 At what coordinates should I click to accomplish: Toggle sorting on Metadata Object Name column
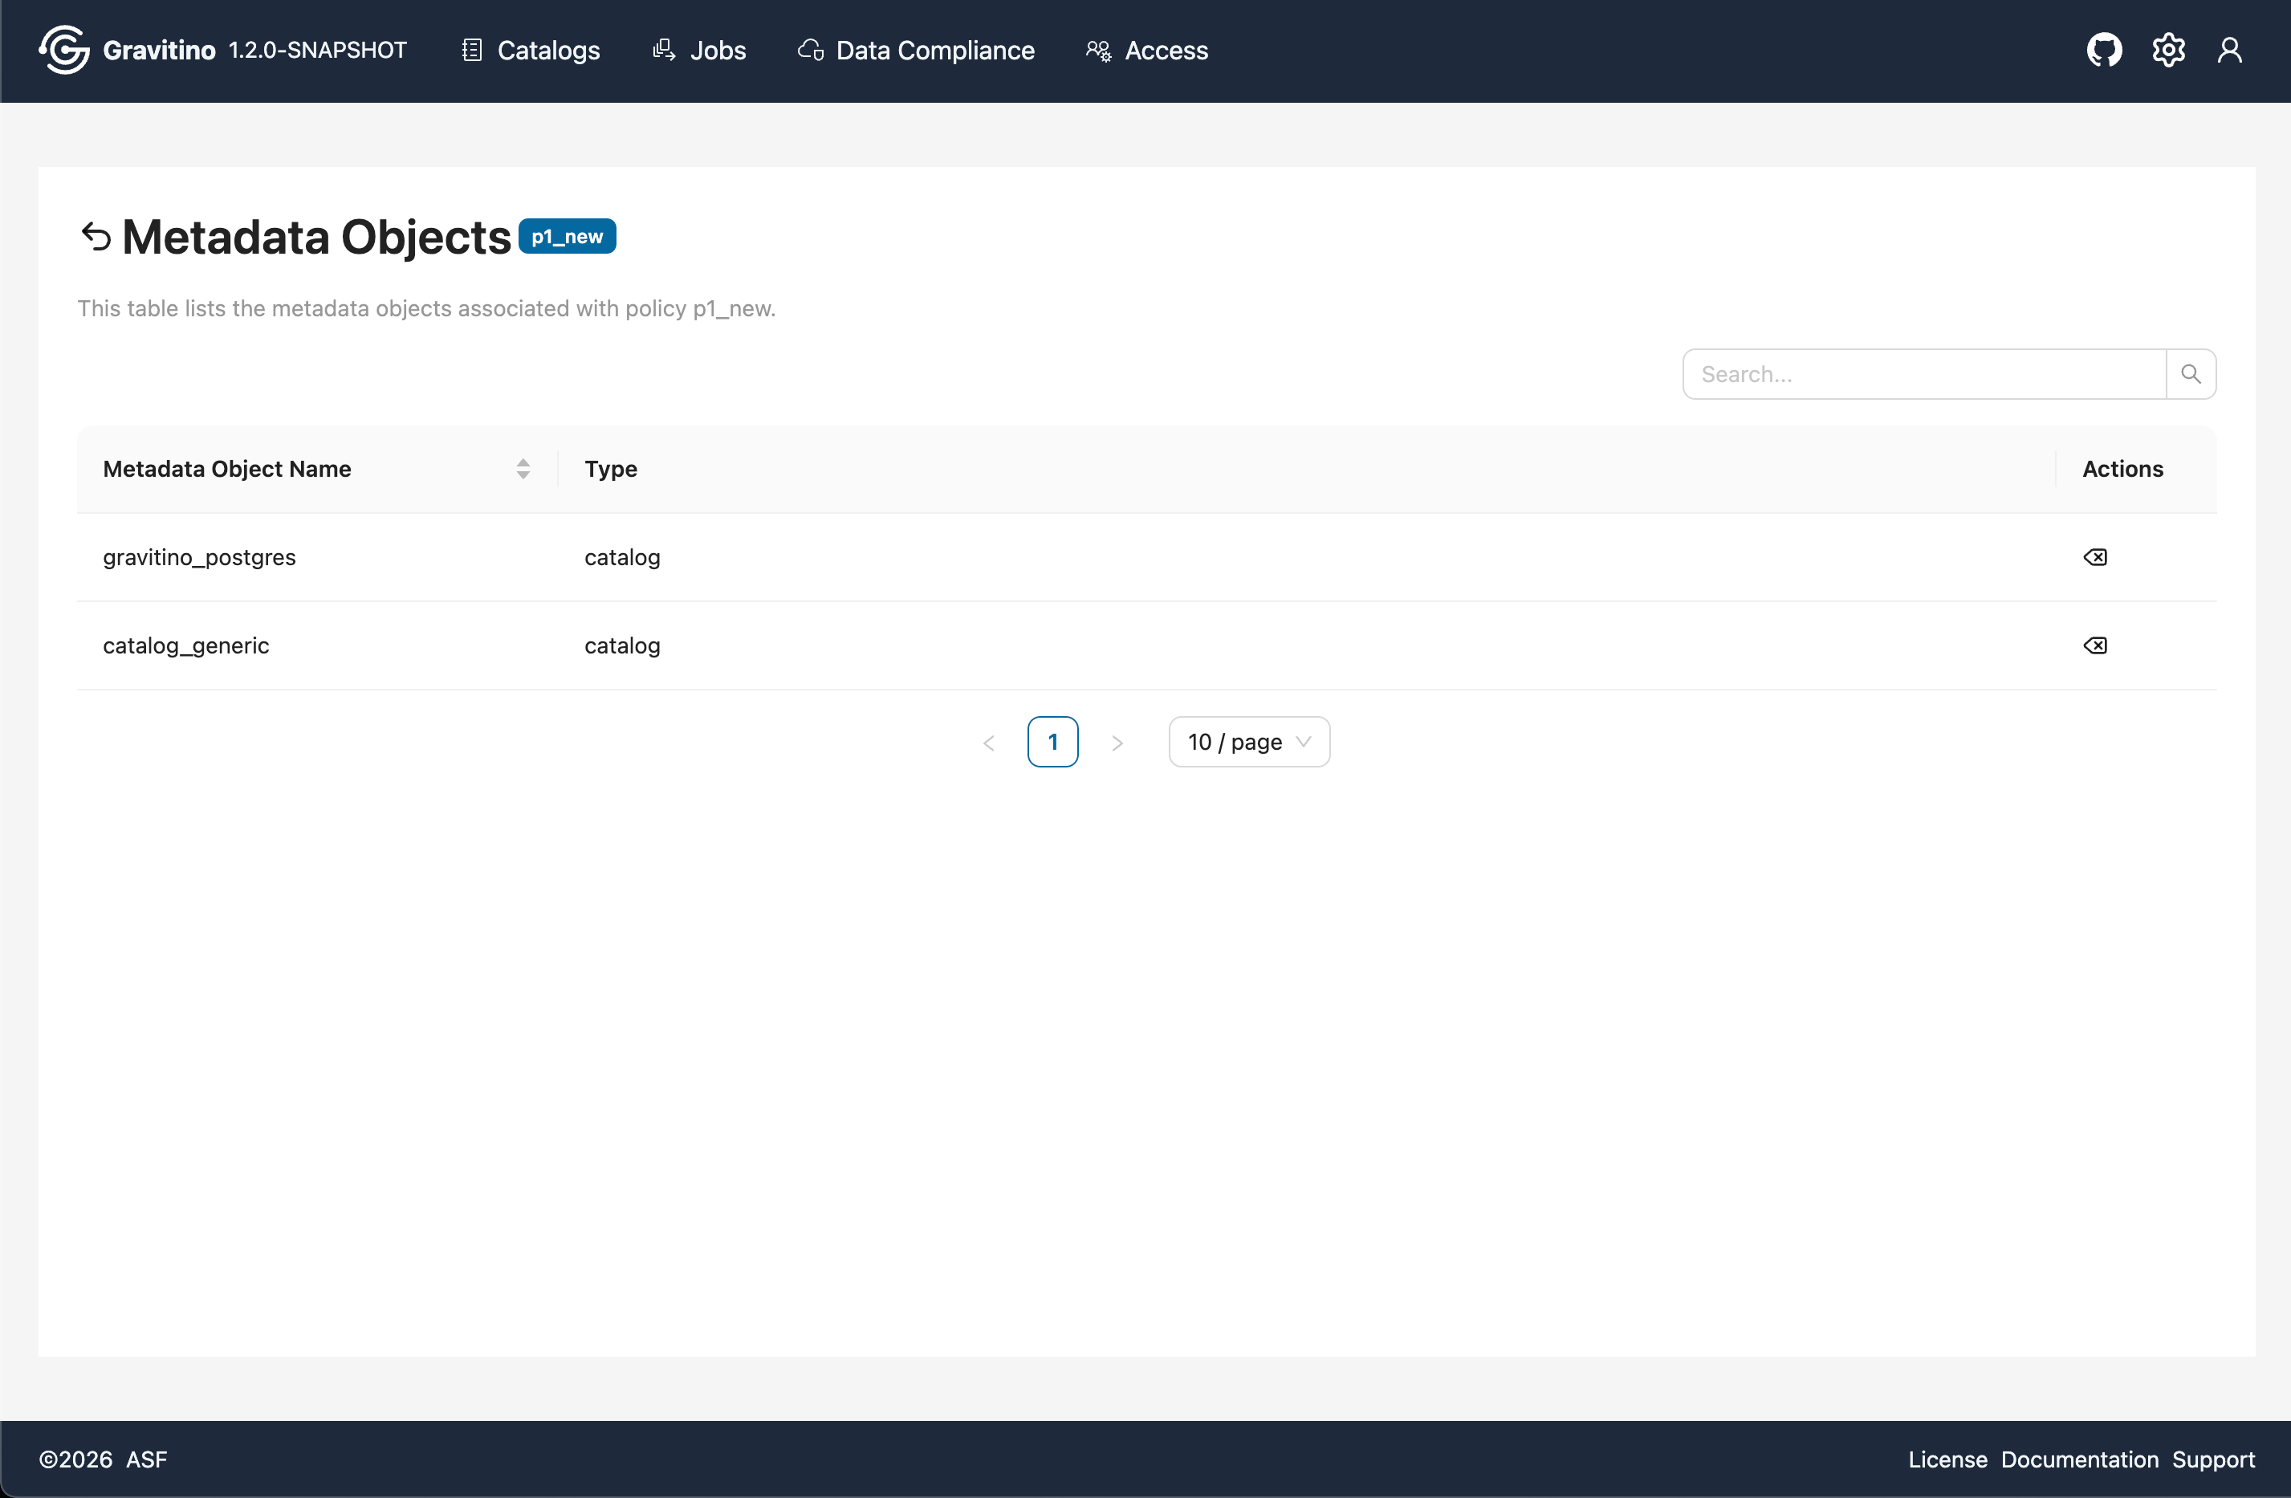(523, 469)
